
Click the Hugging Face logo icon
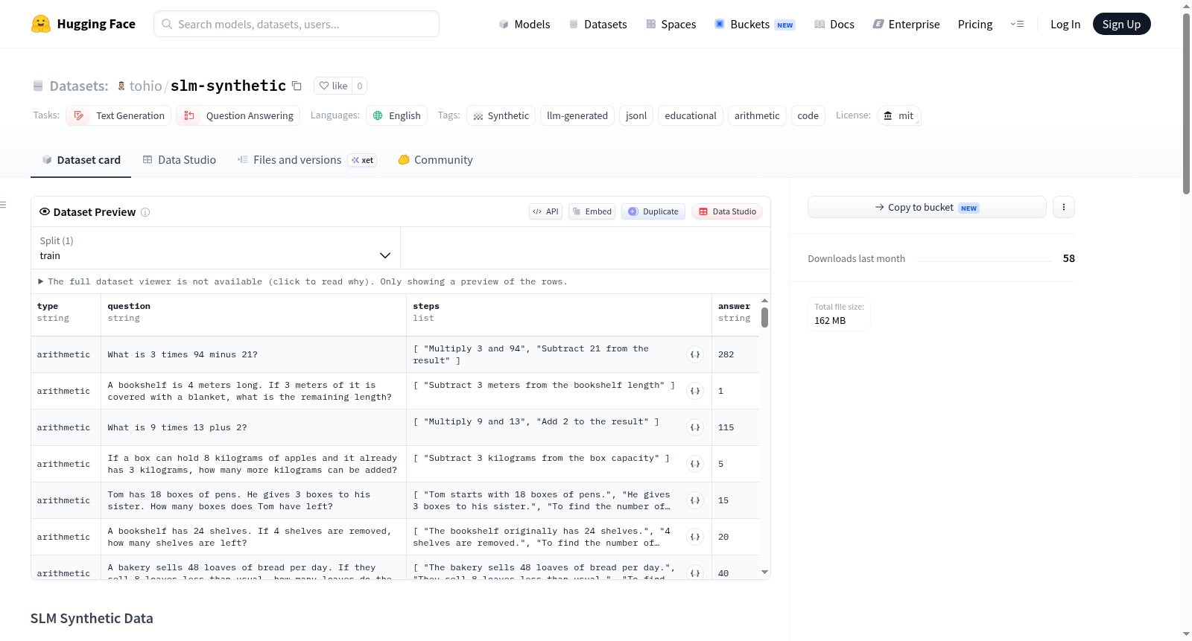tap(41, 24)
